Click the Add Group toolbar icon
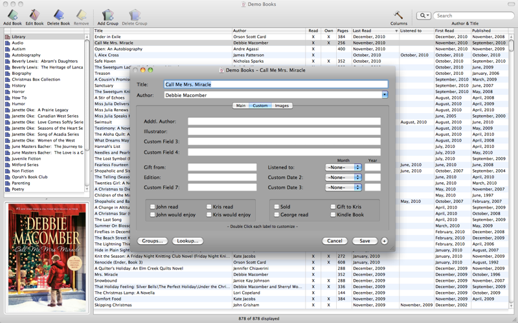 107,15
